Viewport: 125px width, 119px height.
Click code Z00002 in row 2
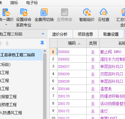pos(64,59)
